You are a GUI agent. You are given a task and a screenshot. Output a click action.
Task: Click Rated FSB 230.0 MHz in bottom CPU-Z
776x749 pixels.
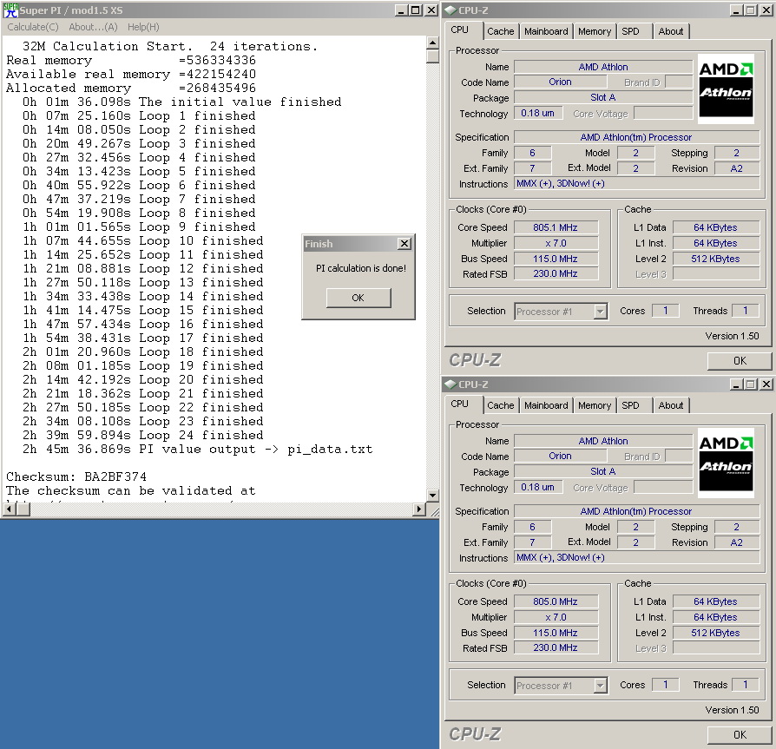tap(556, 647)
